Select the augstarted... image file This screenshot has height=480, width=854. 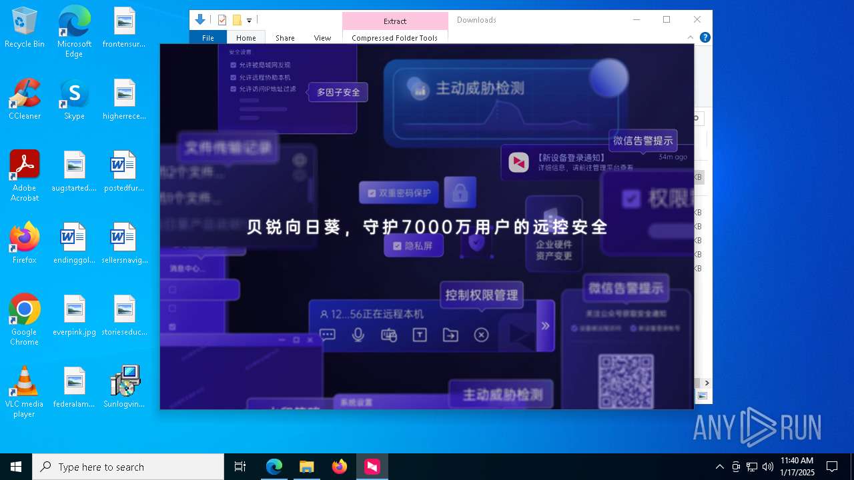(74, 172)
